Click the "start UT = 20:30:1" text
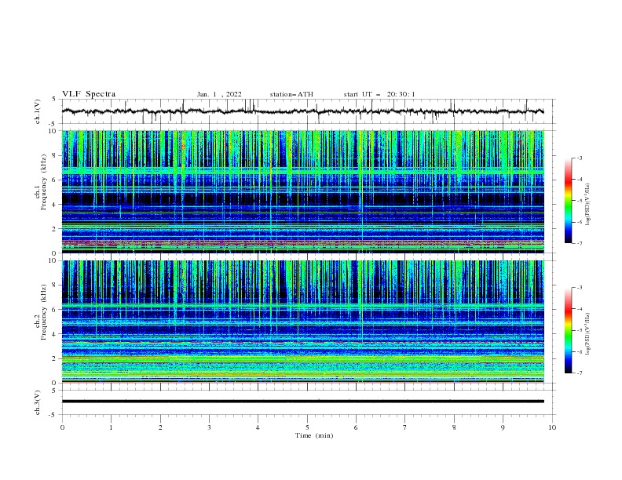Image resolution: width=622 pixels, height=480 pixels. (x=379, y=94)
